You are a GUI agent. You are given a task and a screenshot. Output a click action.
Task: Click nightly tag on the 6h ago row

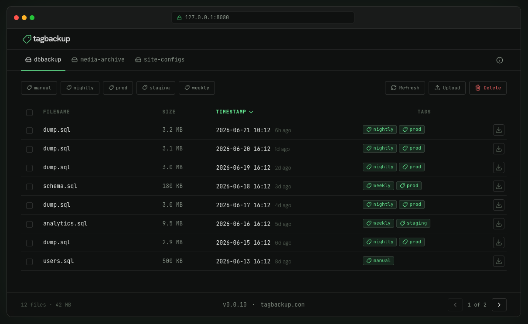[x=380, y=130]
